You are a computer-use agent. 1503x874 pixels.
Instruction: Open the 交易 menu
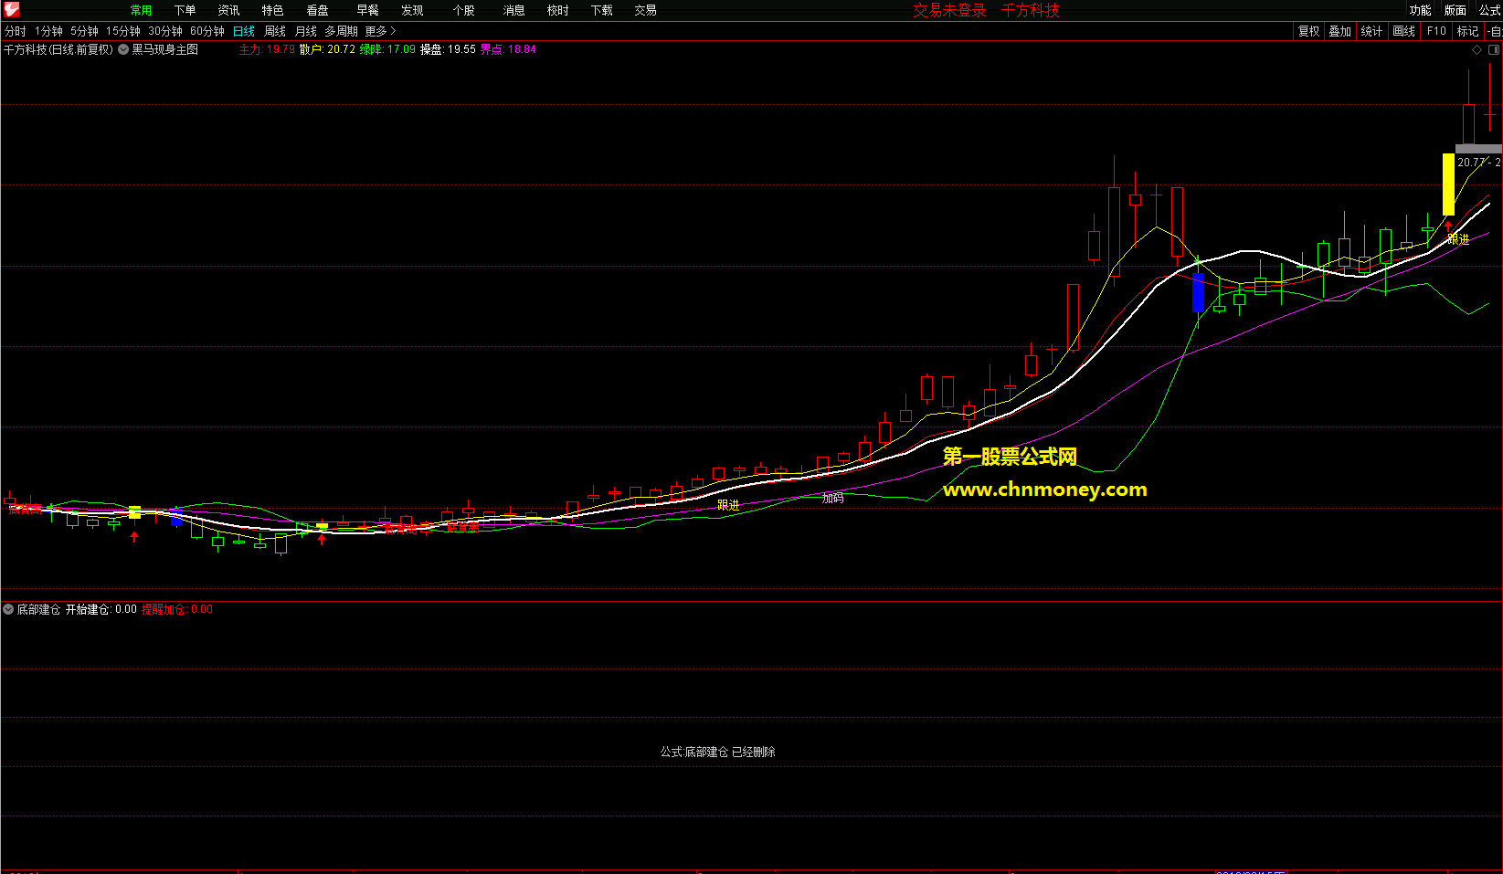coord(645,10)
